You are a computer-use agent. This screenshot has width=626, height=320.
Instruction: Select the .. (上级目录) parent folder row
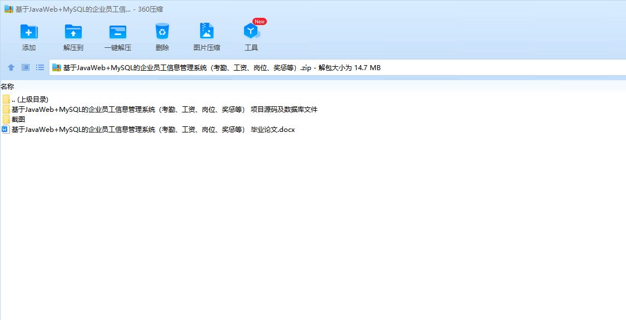[26, 100]
